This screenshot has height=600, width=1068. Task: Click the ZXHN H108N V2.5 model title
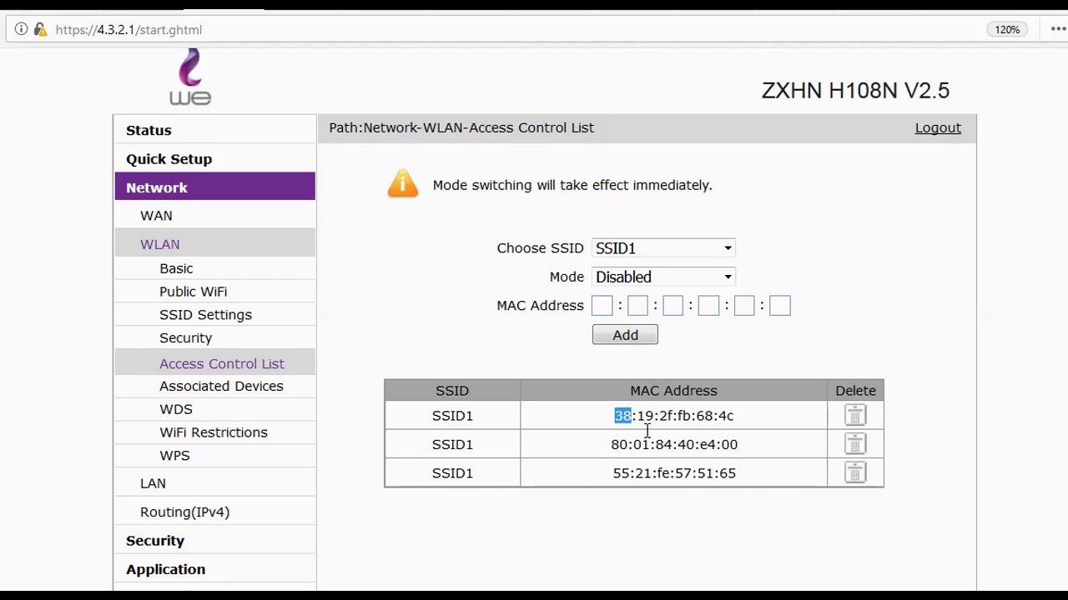(855, 90)
